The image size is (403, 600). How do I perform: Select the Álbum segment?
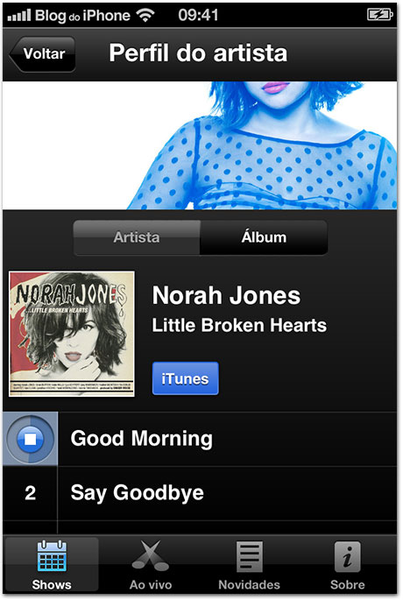pyautogui.click(x=264, y=237)
